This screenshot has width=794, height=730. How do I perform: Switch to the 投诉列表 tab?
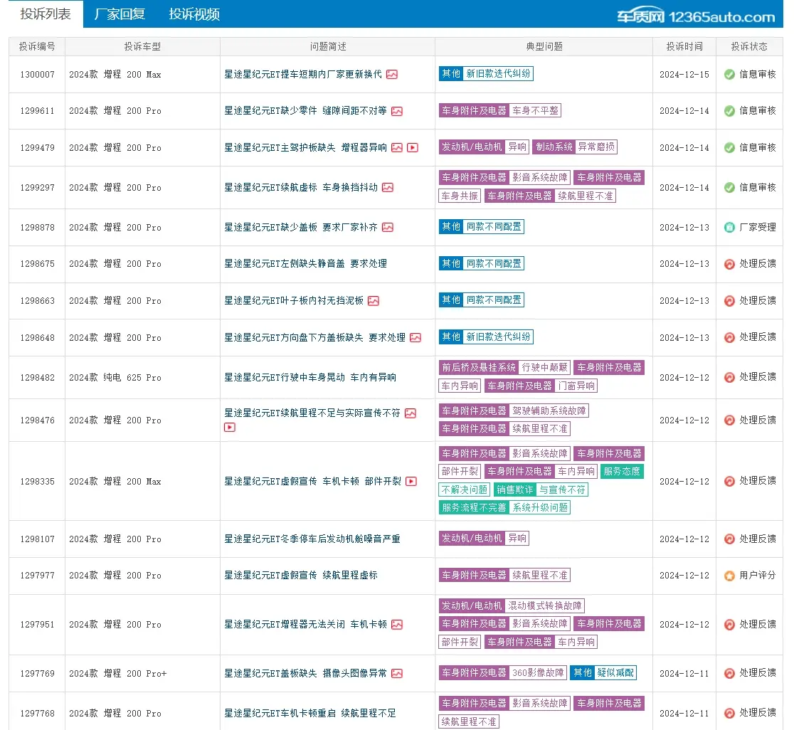pyautogui.click(x=46, y=14)
